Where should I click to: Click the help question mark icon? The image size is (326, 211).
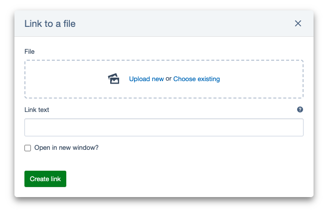300,109
